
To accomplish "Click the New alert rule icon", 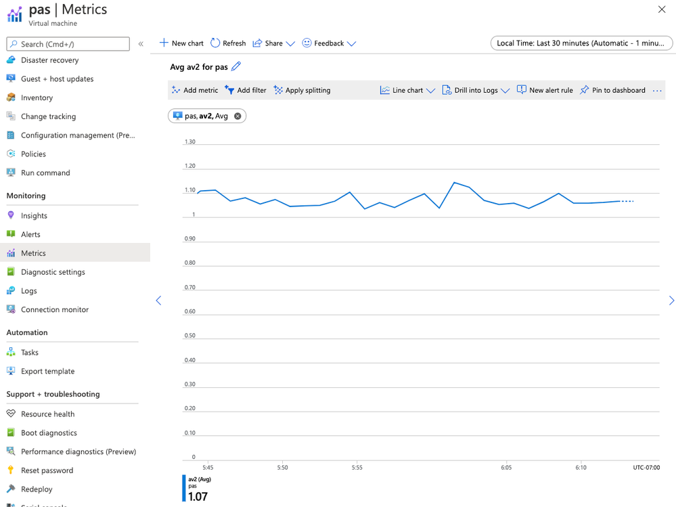I will [521, 90].
